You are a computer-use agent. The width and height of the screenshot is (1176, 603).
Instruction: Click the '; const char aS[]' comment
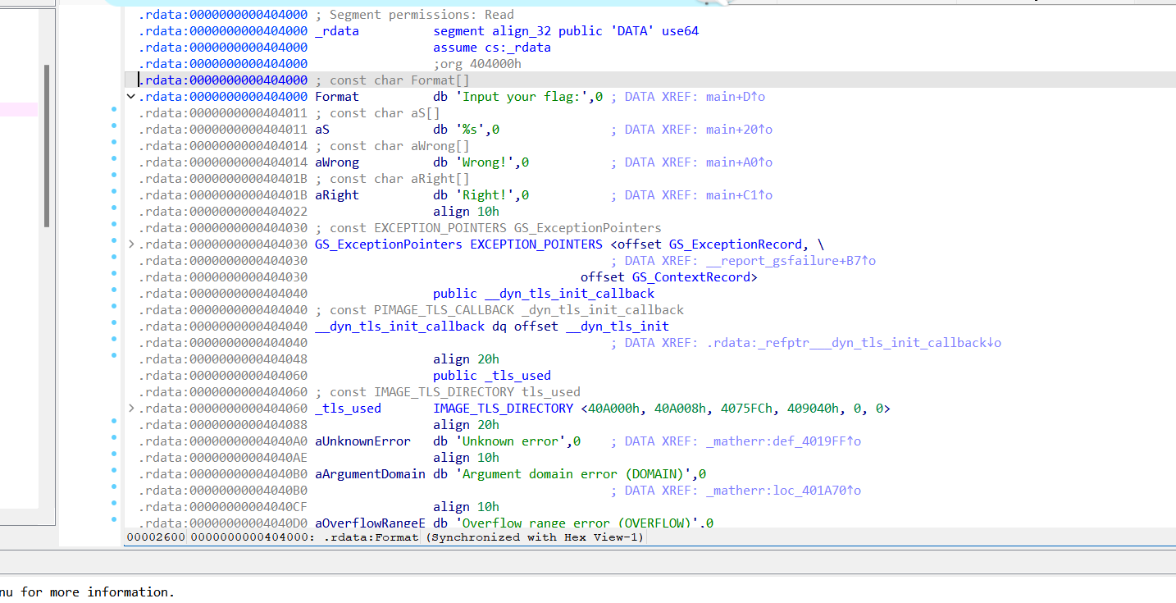click(x=377, y=113)
